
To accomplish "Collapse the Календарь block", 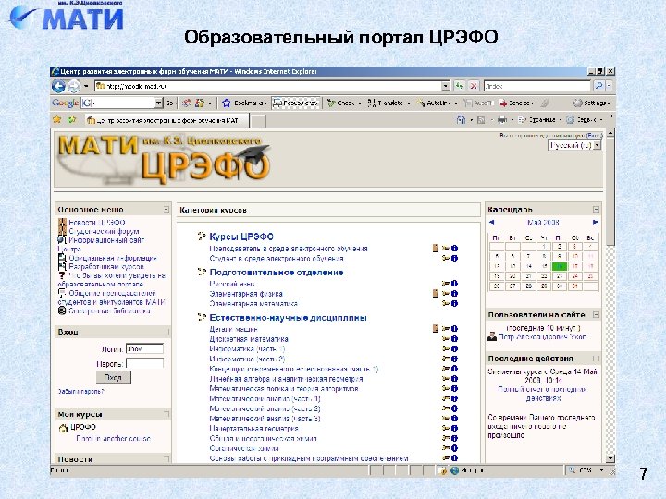I will click(x=596, y=209).
